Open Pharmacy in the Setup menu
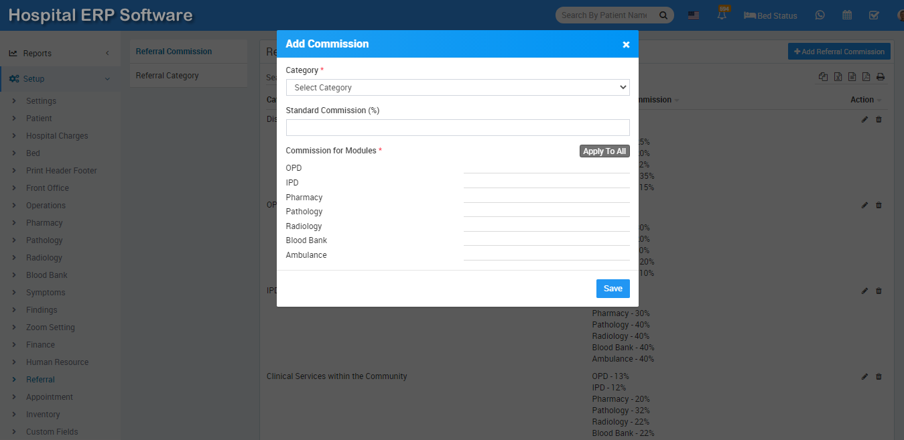This screenshot has width=904, height=440. pos(44,223)
